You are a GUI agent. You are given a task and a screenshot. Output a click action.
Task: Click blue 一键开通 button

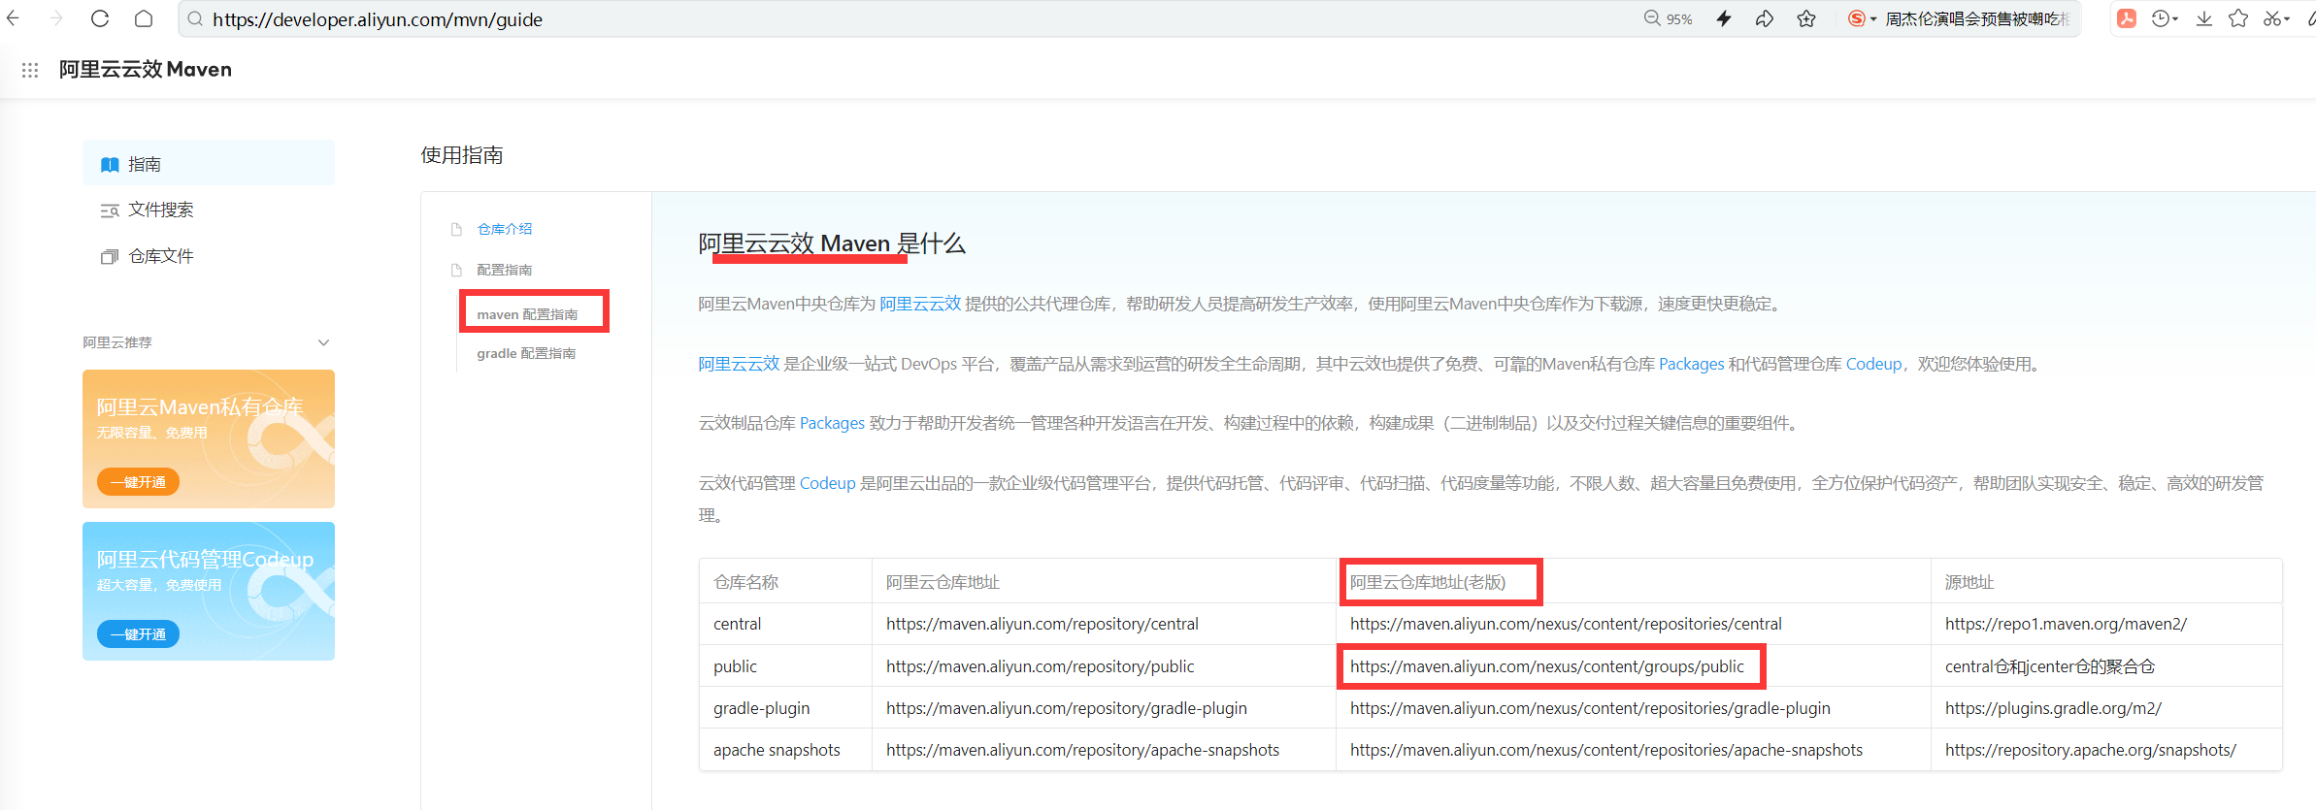pos(138,634)
